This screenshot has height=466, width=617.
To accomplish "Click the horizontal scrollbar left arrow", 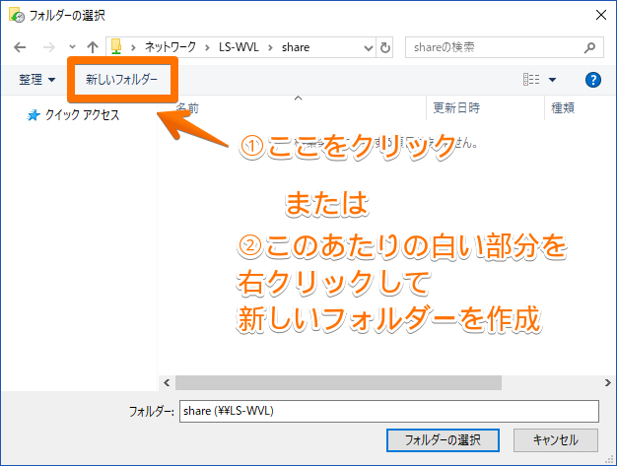I will (167, 382).
